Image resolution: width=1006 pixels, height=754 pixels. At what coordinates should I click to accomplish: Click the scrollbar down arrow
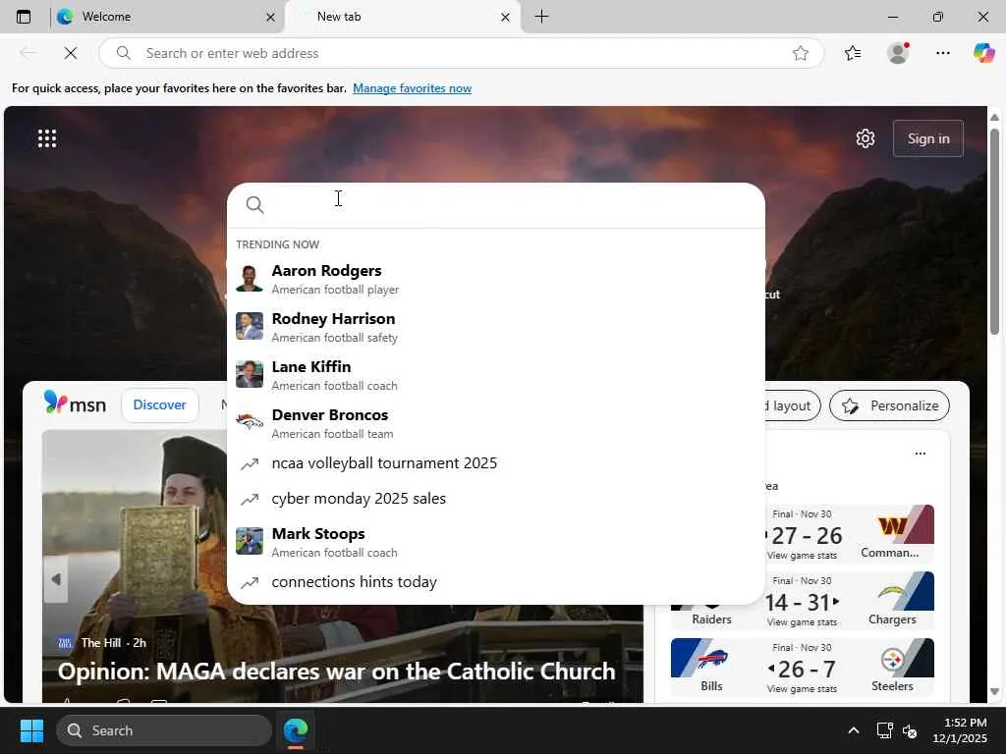click(x=994, y=691)
